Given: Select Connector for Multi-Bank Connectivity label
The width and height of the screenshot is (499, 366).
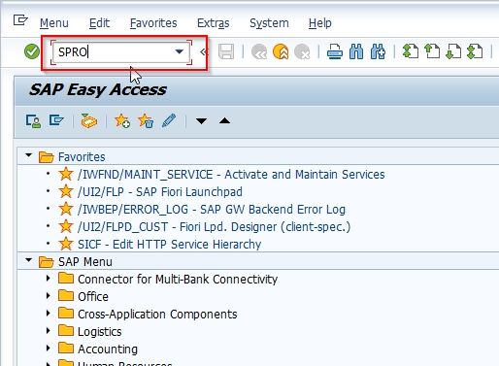Looking at the screenshot, I should (178, 280).
